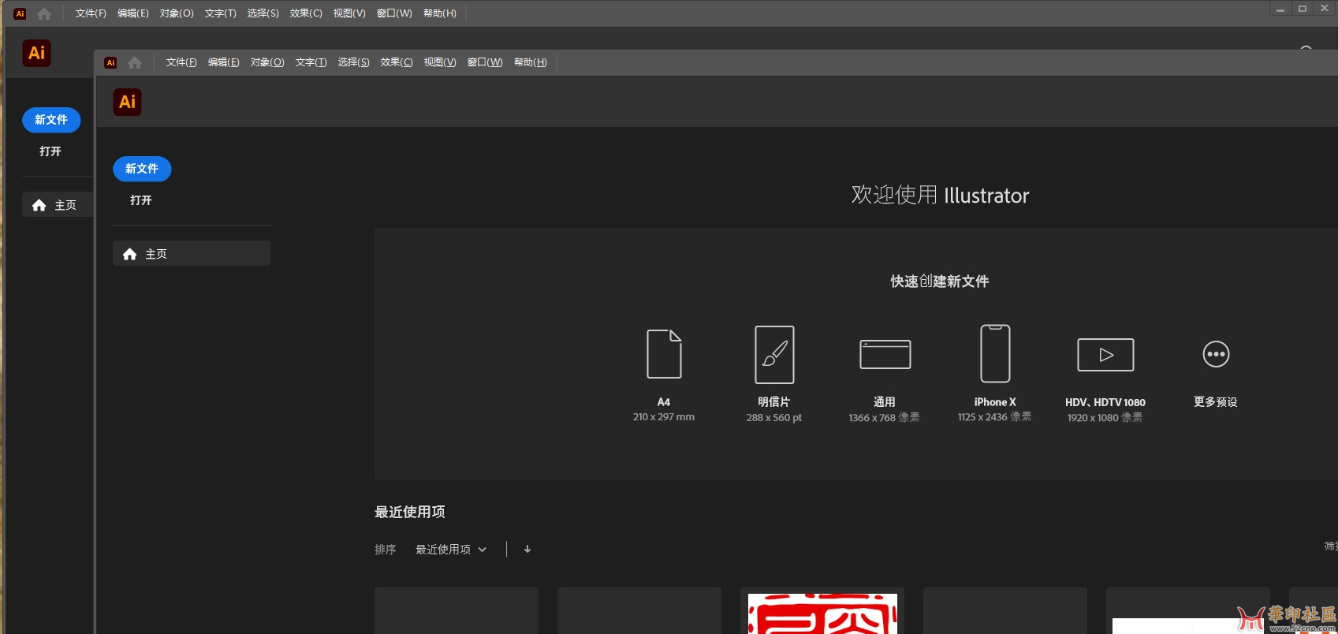Open 窗口(W) menu in front window

point(485,62)
